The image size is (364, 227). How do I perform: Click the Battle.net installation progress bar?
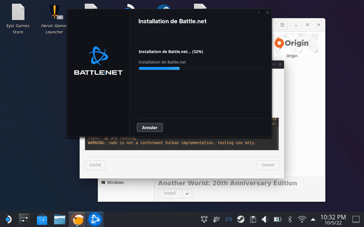click(201, 68)
